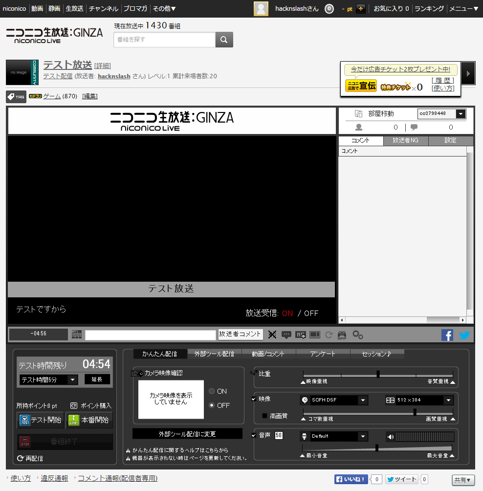
Task: Click the 比重 balance slider handle
Action: point(378,374)
